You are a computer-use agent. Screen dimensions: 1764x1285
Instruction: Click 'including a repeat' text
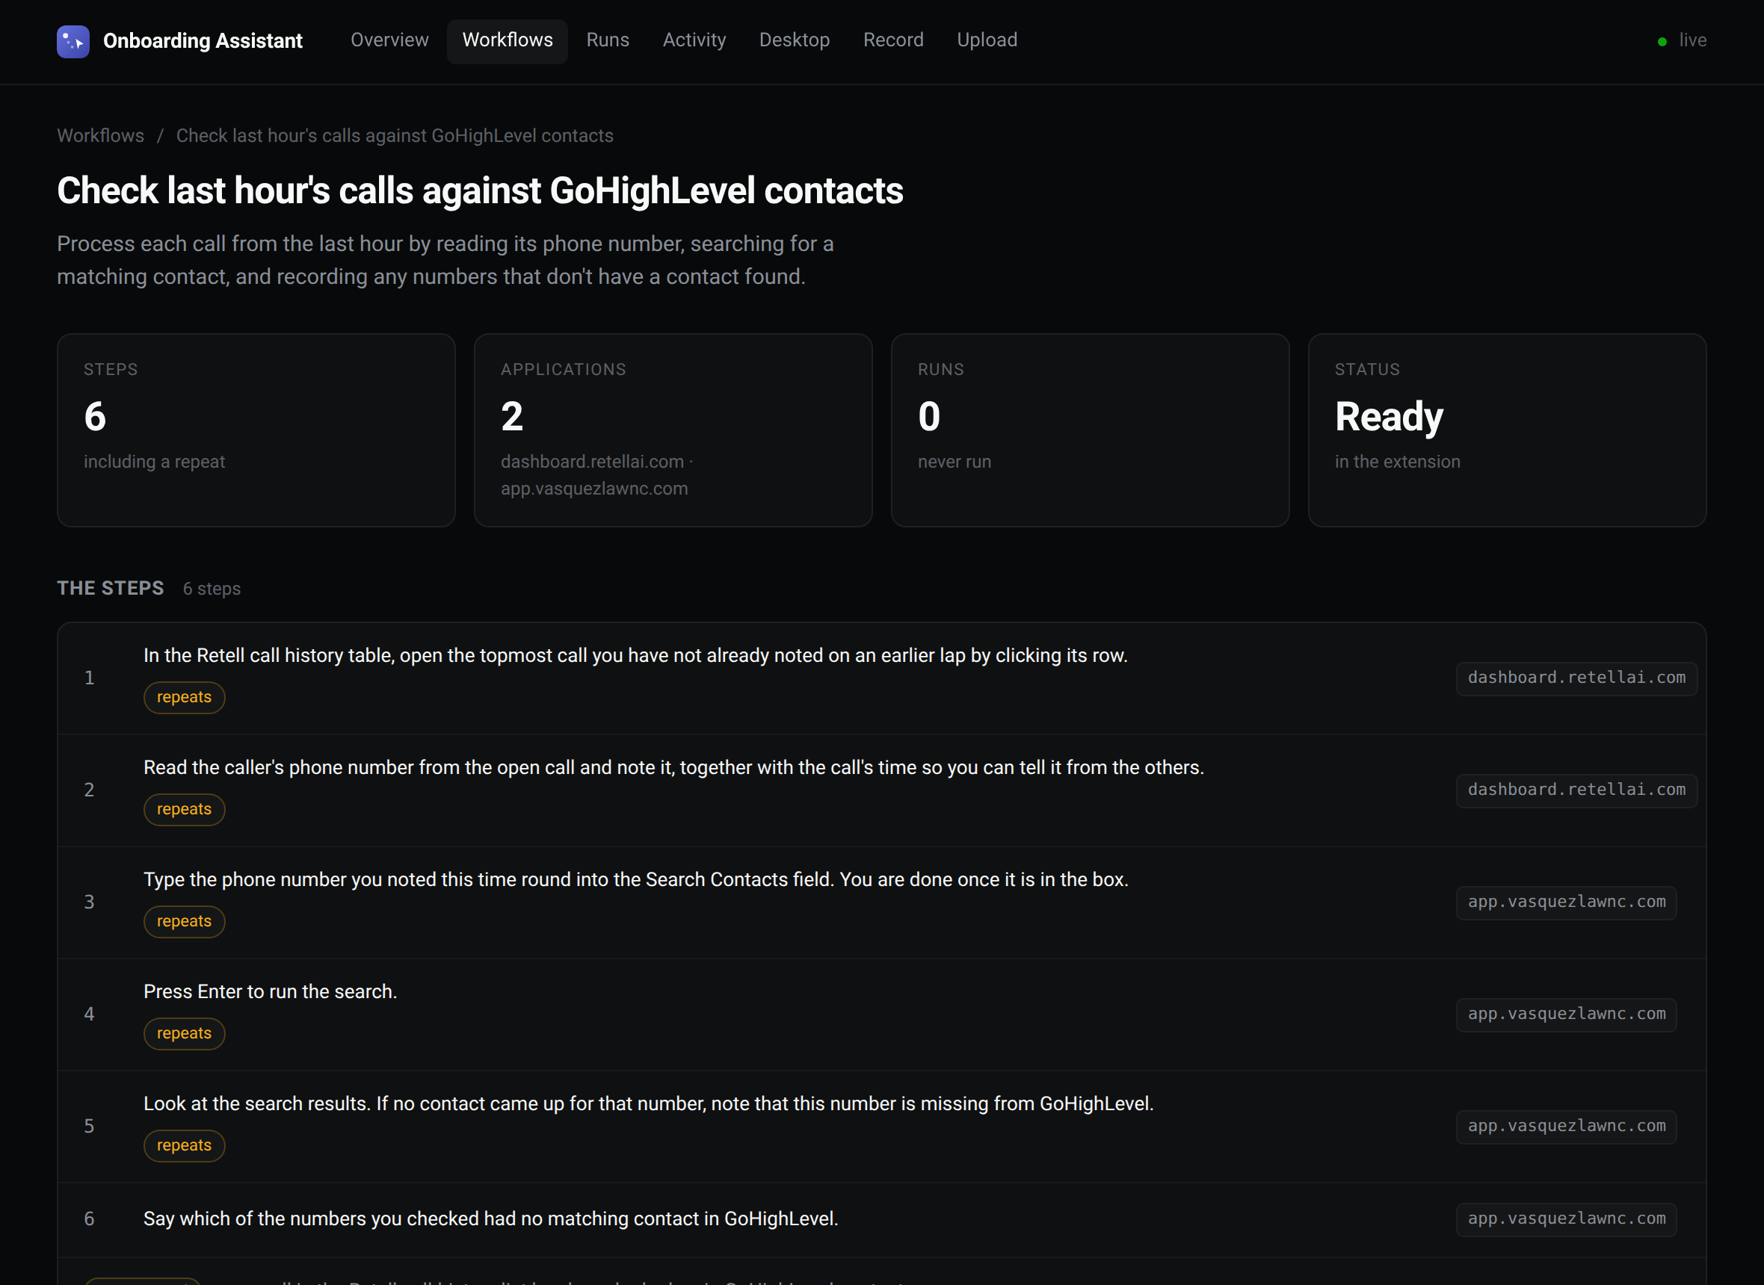click(x=154, y=461)
